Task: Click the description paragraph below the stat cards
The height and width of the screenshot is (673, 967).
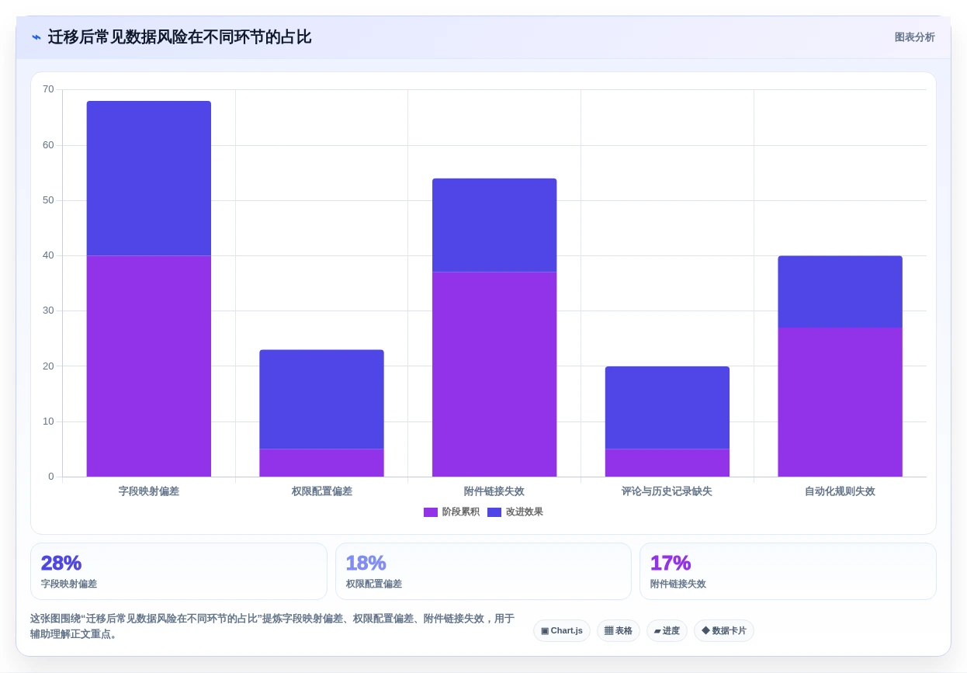Action: [272, 626]
